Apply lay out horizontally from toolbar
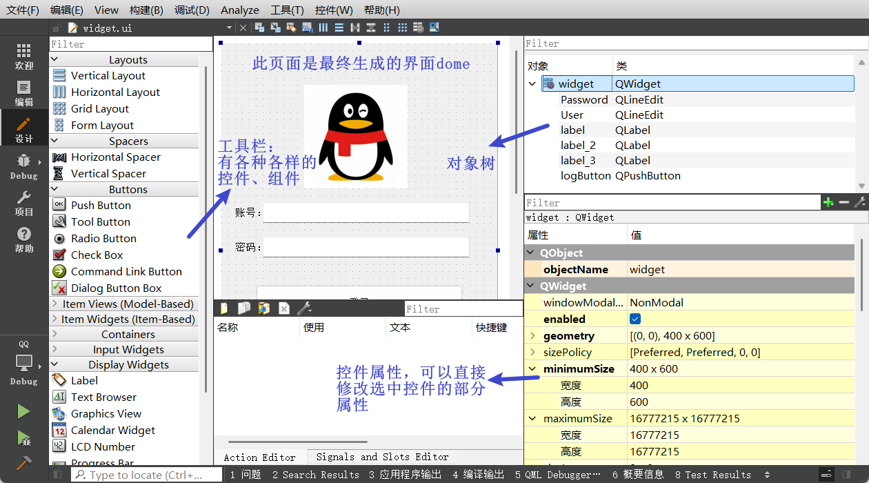This screenshot has width=869, height=483. coord(323,28)
